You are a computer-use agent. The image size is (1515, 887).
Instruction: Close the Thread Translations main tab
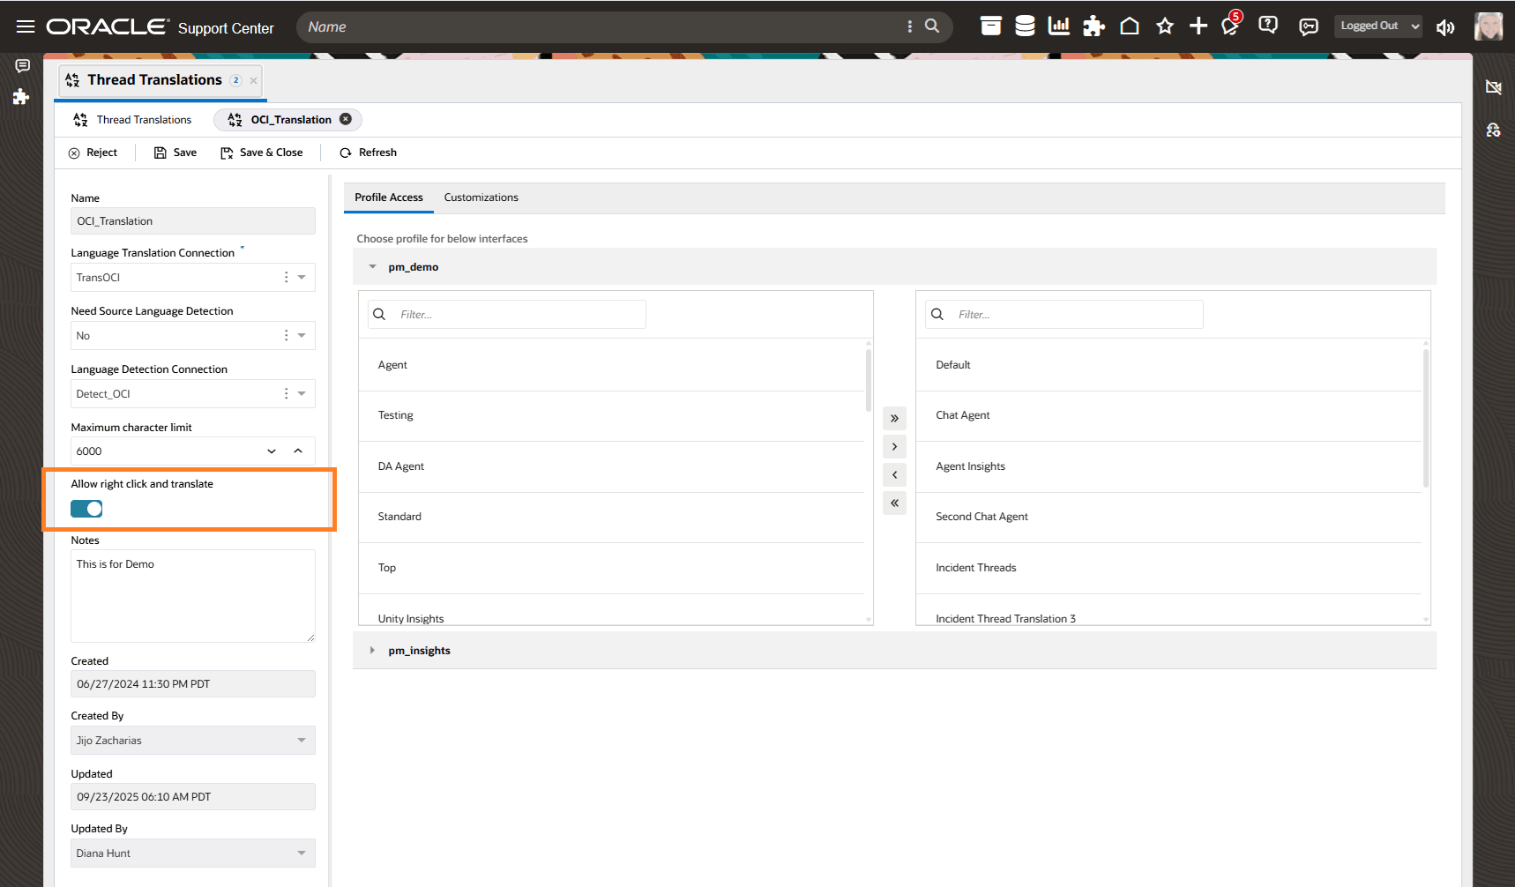click(x=254, y=80)
